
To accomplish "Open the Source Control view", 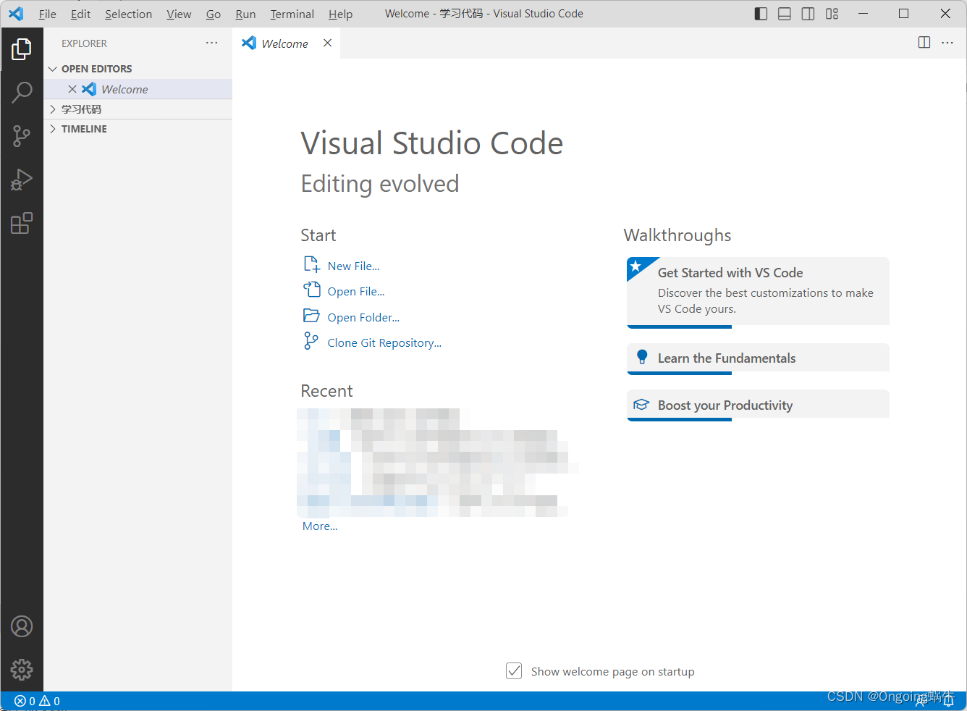I will 22,136.
